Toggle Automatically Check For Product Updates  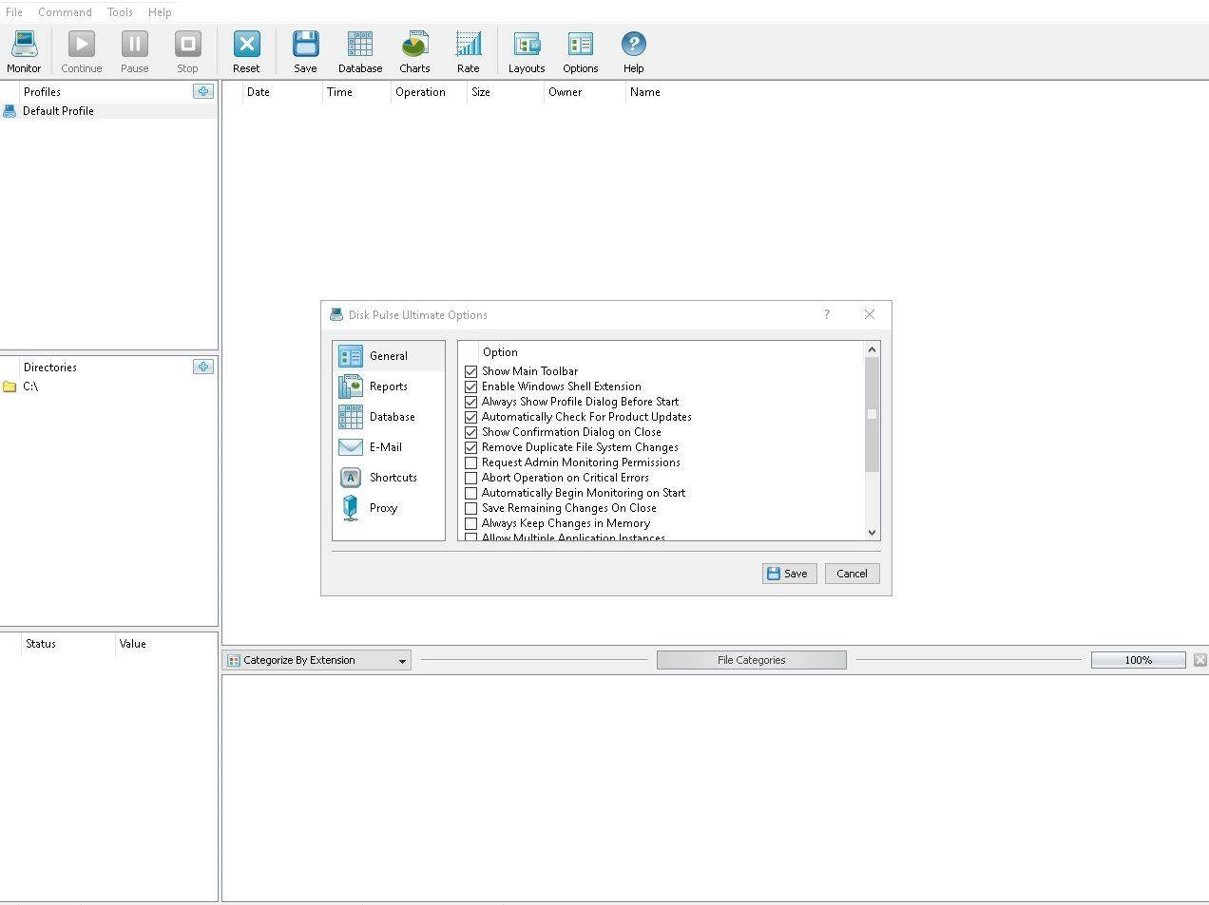click(470, 417)
